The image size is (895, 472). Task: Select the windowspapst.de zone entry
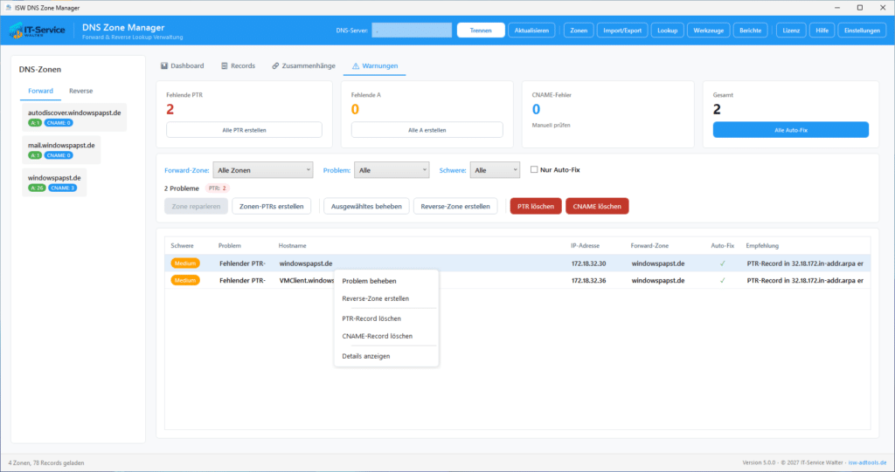(x=54, y=182)
